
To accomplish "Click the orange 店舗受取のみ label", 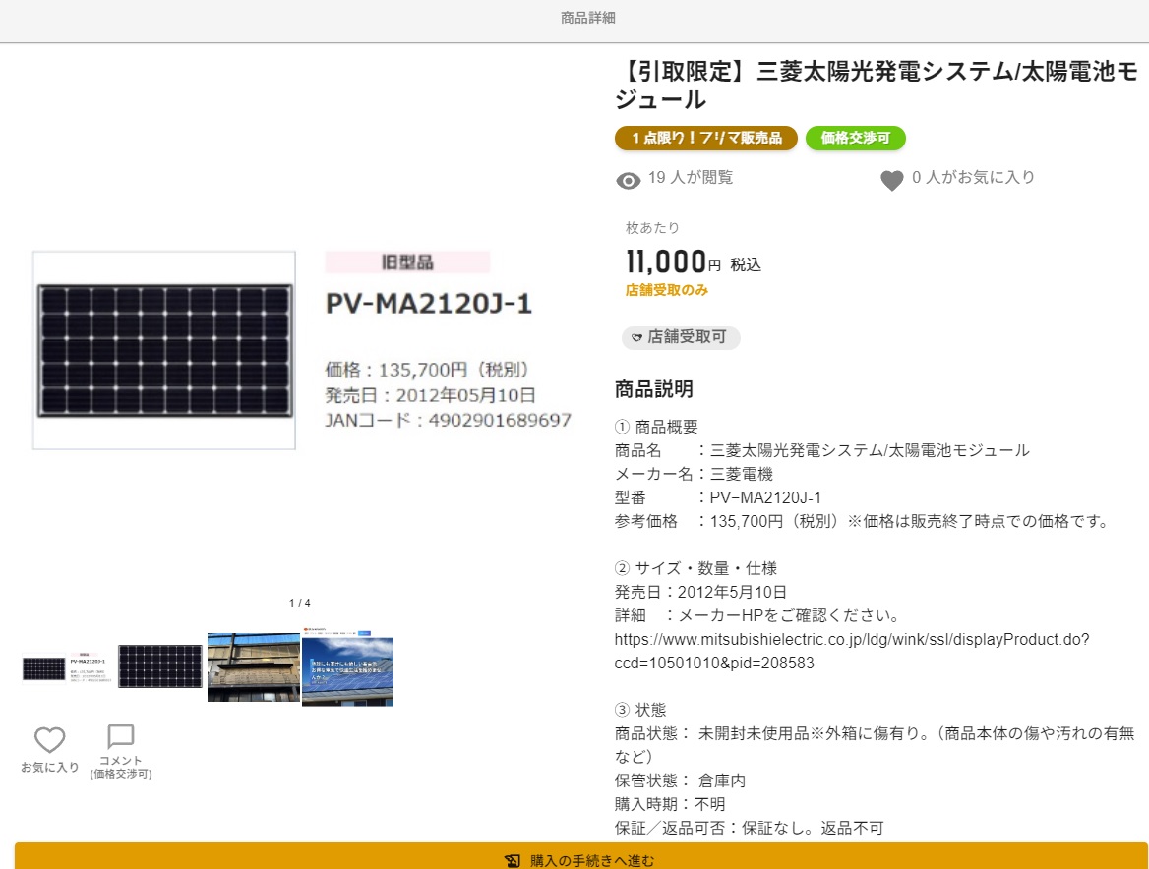I will tap(666, 290).
